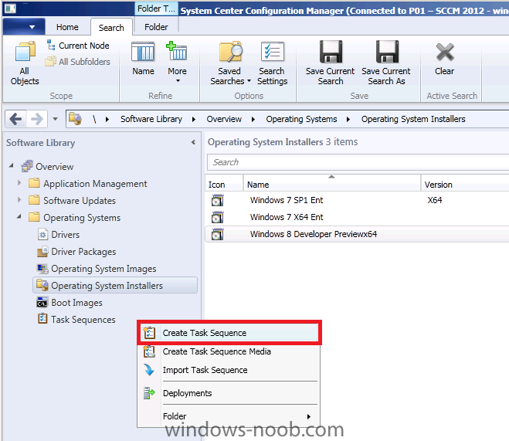Select Windows 7 SP1 Ent row
509x441 pixels.
357,200
